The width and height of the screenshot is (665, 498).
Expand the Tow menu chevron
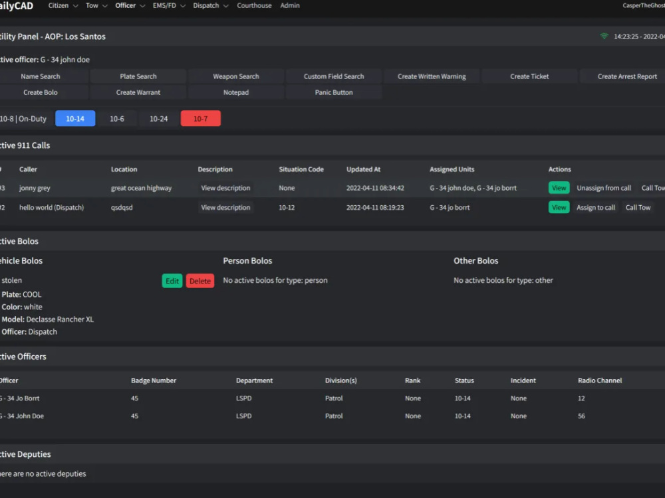coord(105,6)
